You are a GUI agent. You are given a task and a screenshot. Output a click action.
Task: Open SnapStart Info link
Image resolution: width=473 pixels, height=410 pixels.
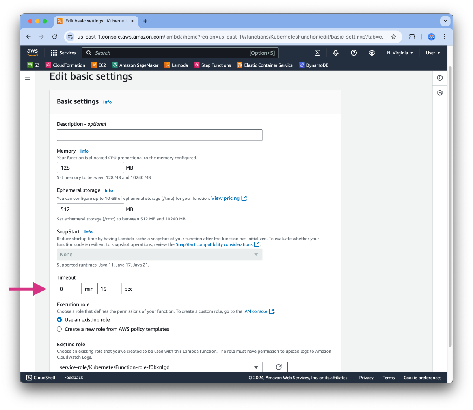tap(88, 232)
